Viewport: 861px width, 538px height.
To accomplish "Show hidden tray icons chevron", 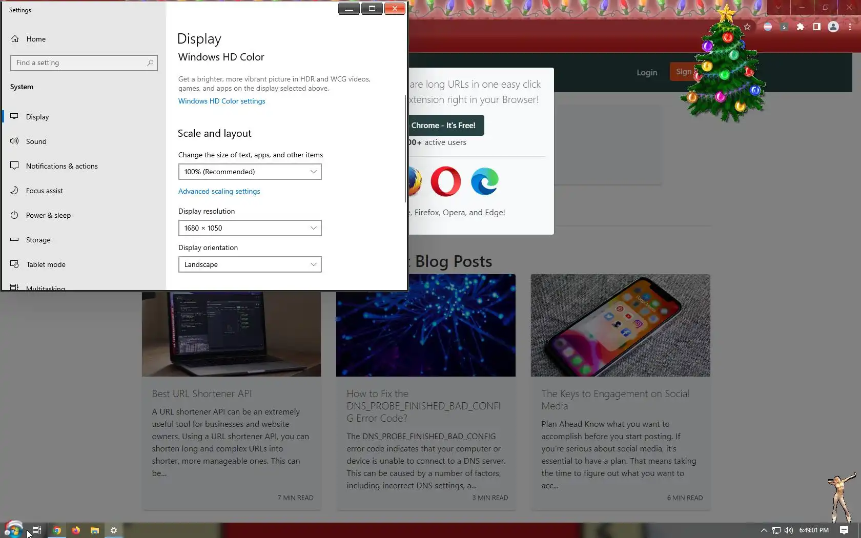I will [x=764, y=530].
